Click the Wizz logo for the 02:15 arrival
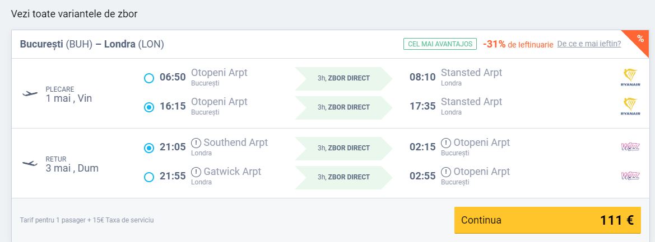Image resolution: width=655 pixels, height=242 pixels. coord(630,147)
